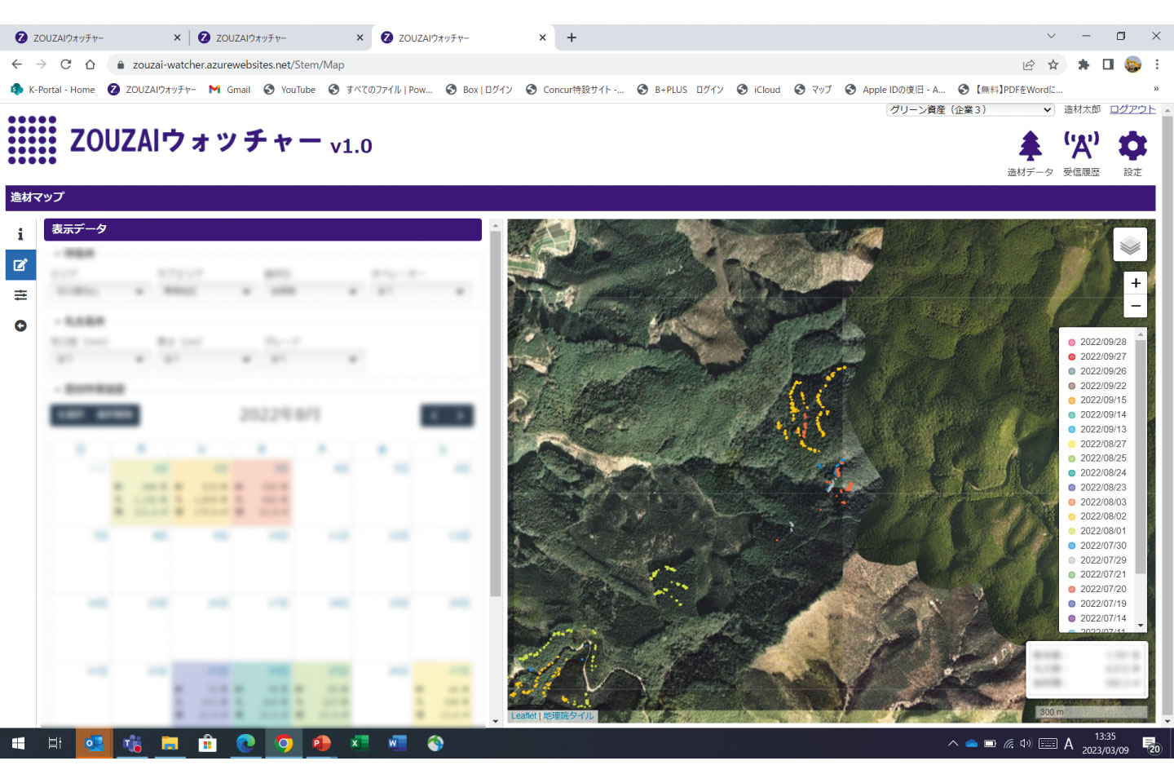This screenshot has width=1174, height=783.
Task: Click the back arrow circle sidebar icon
Action: (20, 325)
